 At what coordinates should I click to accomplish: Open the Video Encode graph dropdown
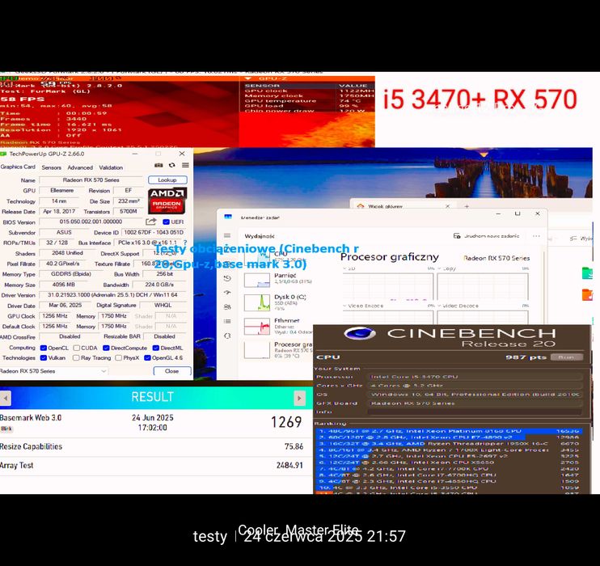pyautogui.click(x=344, y=306)
